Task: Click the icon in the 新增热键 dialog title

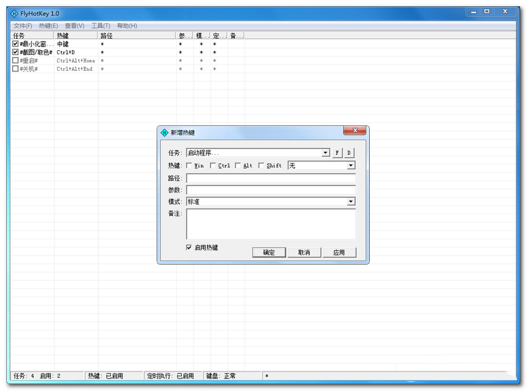Action: tap(165, 132)
